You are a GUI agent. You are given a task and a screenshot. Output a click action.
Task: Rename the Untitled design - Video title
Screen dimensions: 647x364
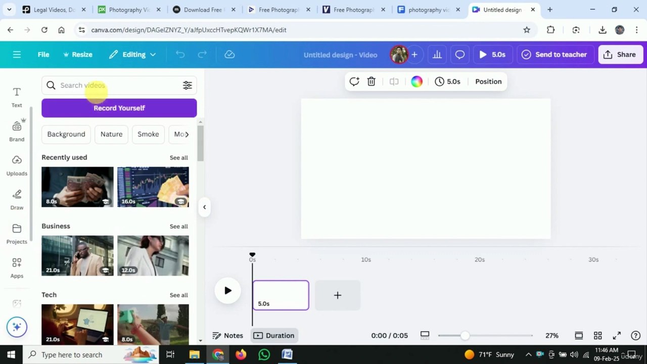tap(340, 55)
